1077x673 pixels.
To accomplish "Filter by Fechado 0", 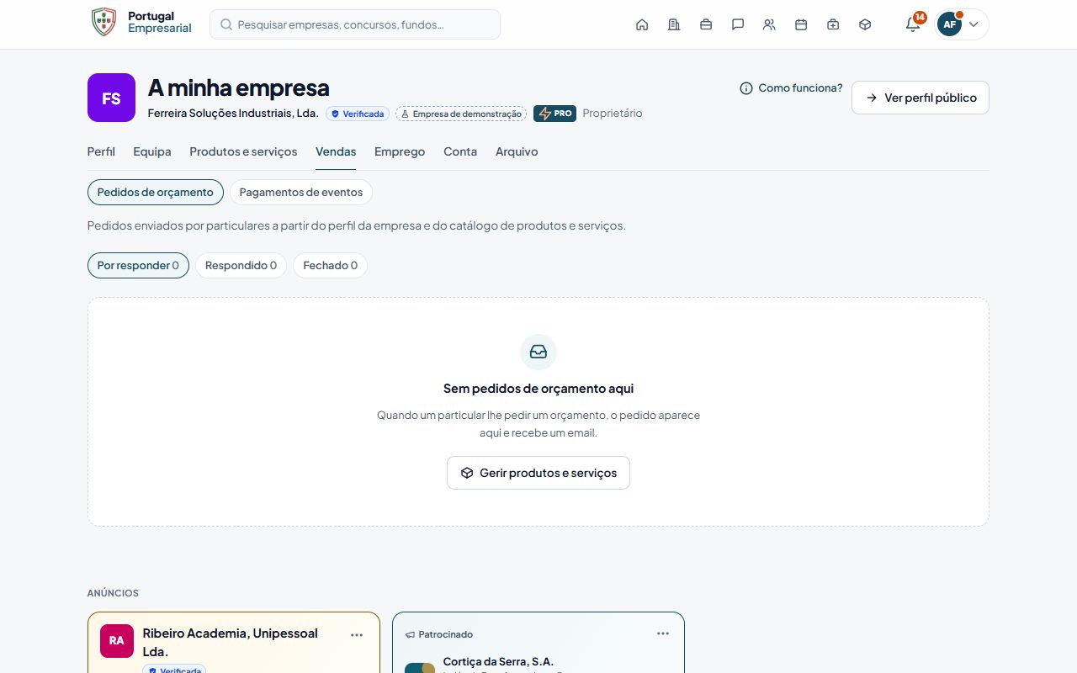I will click(x=330, y=265).
